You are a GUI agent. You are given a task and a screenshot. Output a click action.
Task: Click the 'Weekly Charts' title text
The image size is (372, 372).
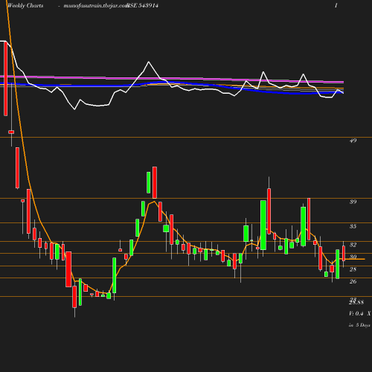(25, 6)
